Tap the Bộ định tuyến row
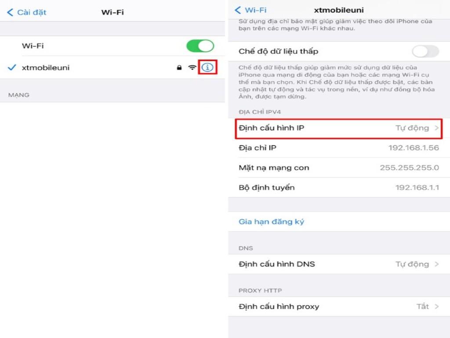This screenshot has width=450, height=338. (x=338, y=187)
